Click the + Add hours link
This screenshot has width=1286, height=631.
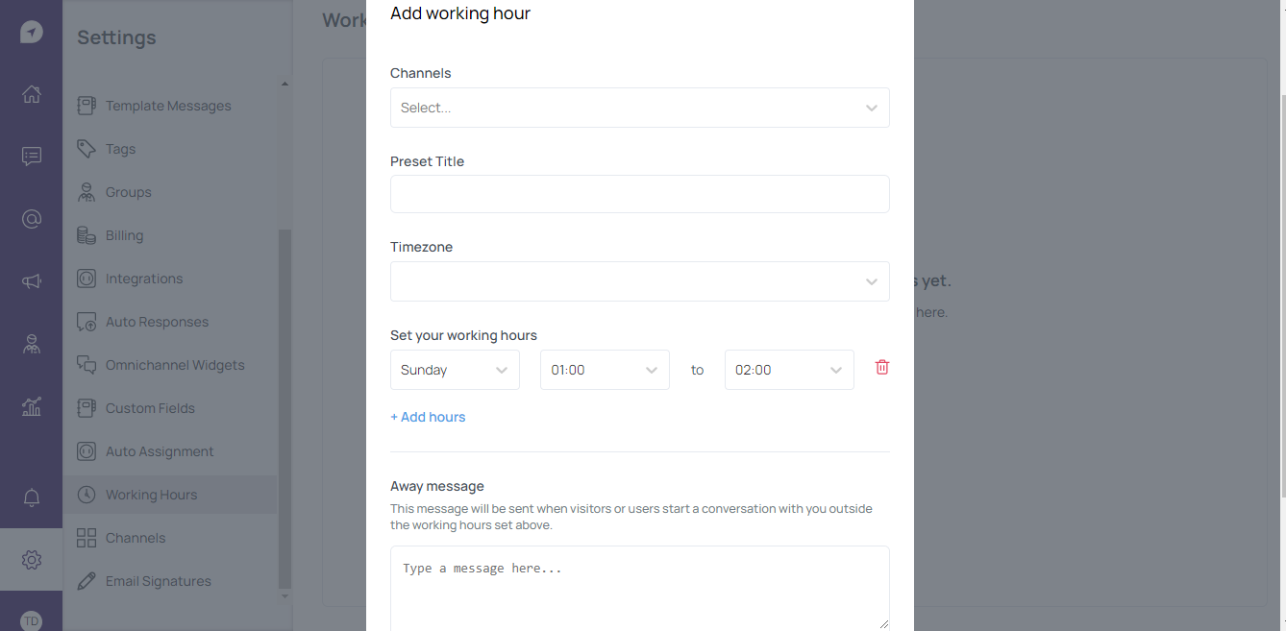[x=428, y=417]
